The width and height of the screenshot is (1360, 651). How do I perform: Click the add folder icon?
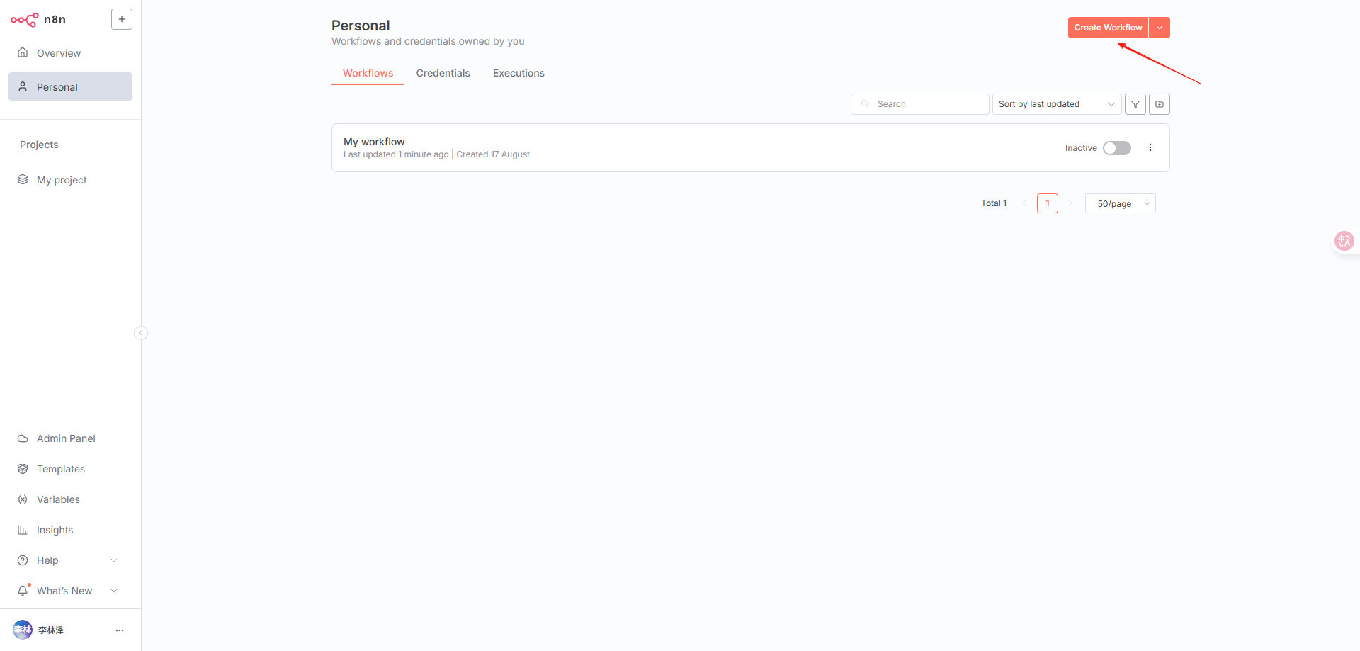1160,104
